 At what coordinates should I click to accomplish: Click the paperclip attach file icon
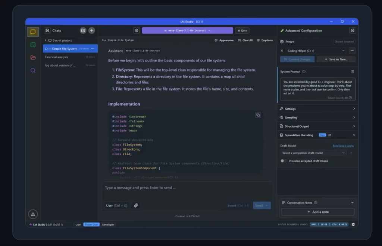coord(136,205)
